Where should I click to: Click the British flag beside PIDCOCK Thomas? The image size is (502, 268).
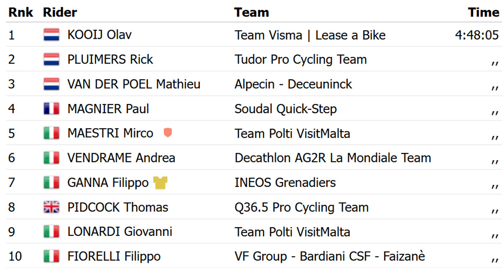pyautogui.click(x=51, y=207)
